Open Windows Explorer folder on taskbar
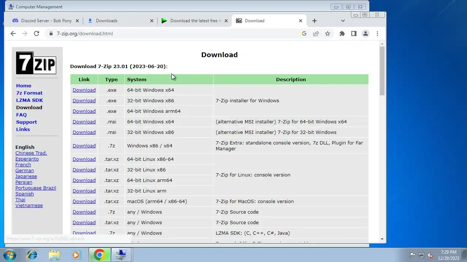 coord(54,255)
